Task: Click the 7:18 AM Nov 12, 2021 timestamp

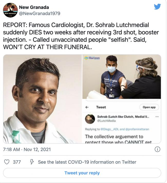Action: (27, 149)
